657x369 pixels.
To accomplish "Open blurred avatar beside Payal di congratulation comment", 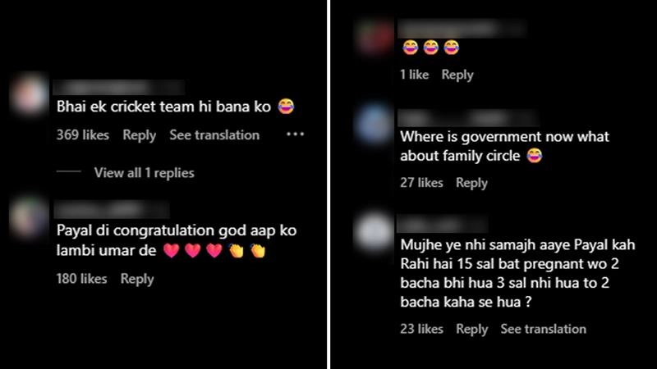I will click(x=30, y=217).
